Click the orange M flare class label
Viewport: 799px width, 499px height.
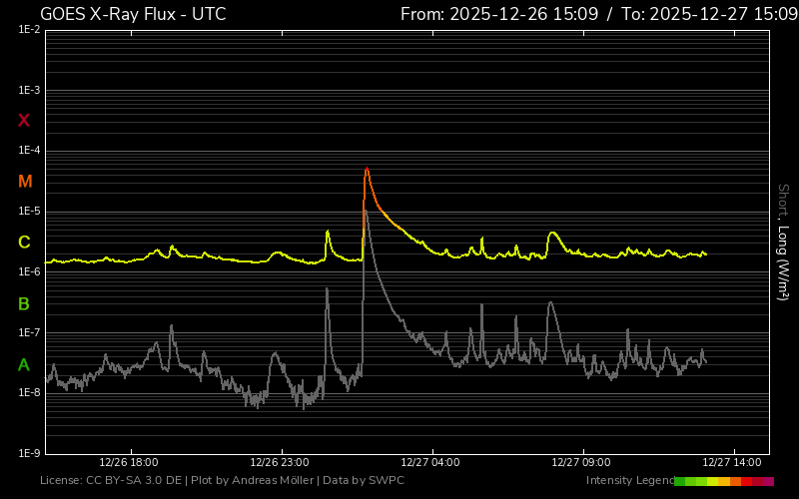(25, 182)
